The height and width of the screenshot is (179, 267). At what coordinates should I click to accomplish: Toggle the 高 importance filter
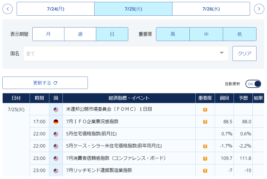pyautogui.click(x=173, y=34)
